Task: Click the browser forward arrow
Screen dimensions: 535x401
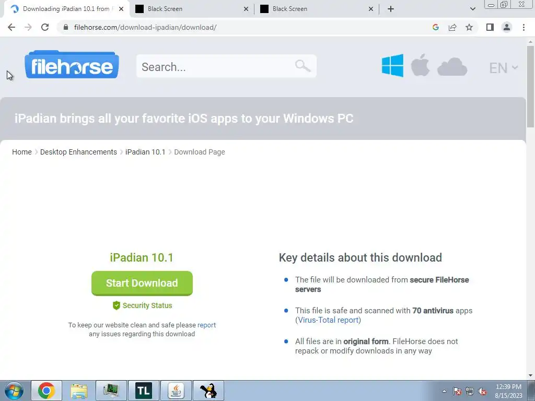Action: click(x=28, y=27)
